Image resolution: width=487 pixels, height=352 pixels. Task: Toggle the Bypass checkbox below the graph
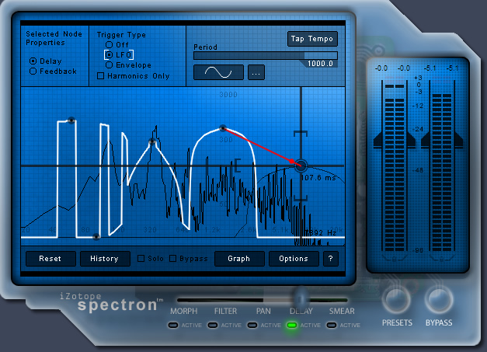(x=173, y=259)
